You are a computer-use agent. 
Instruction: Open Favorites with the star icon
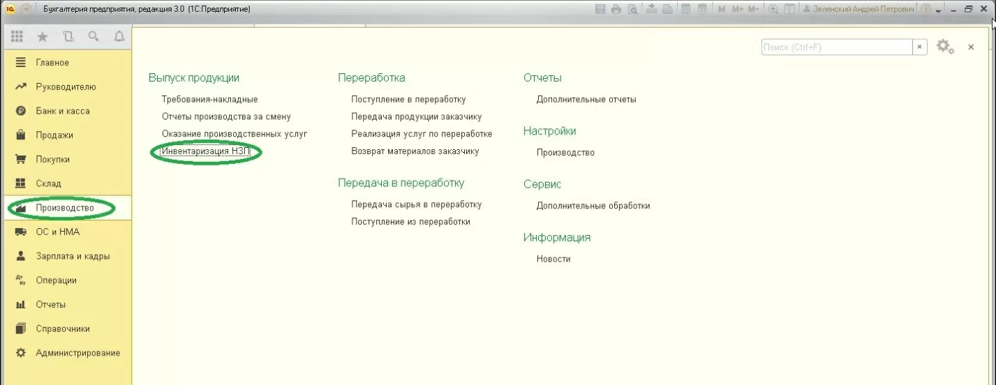coord(42,37)
